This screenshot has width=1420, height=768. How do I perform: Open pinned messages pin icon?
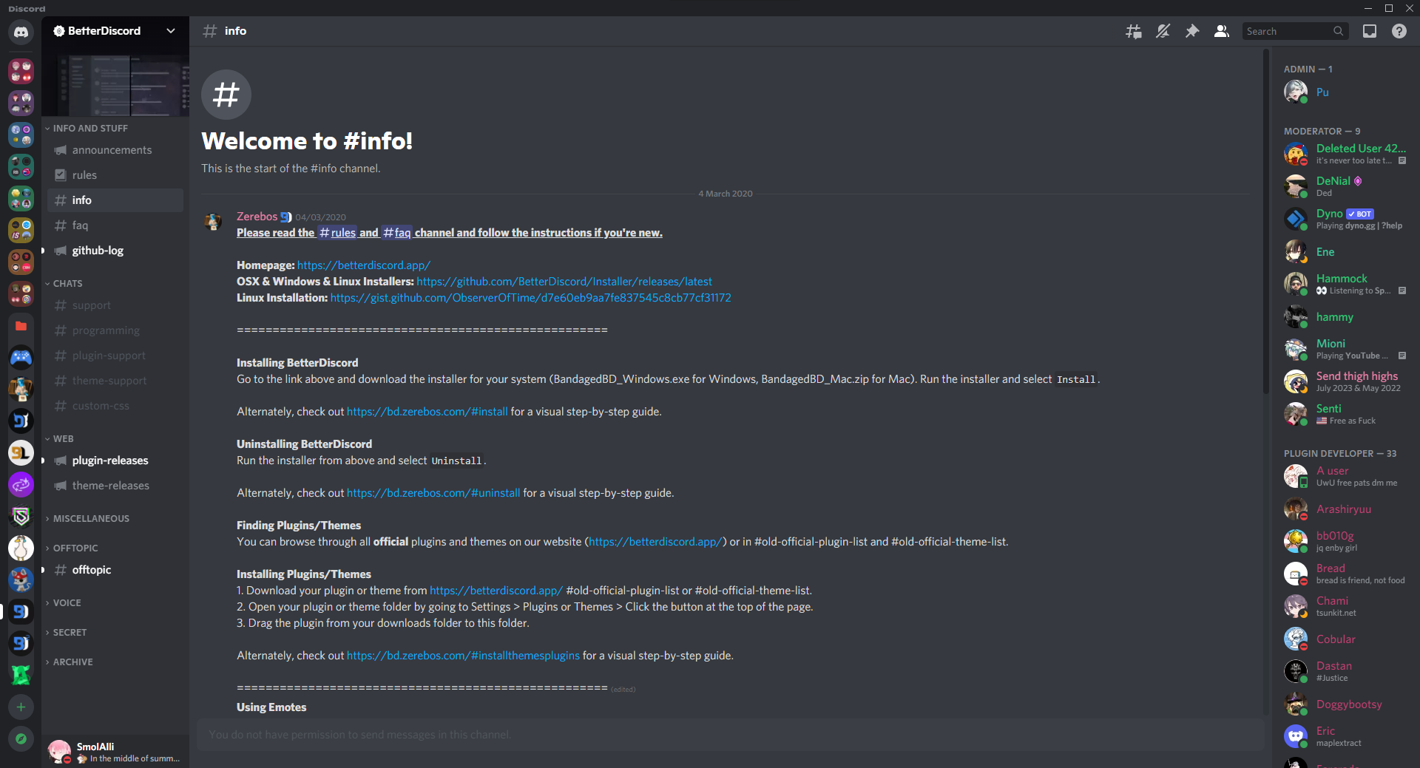[1192, 31]
